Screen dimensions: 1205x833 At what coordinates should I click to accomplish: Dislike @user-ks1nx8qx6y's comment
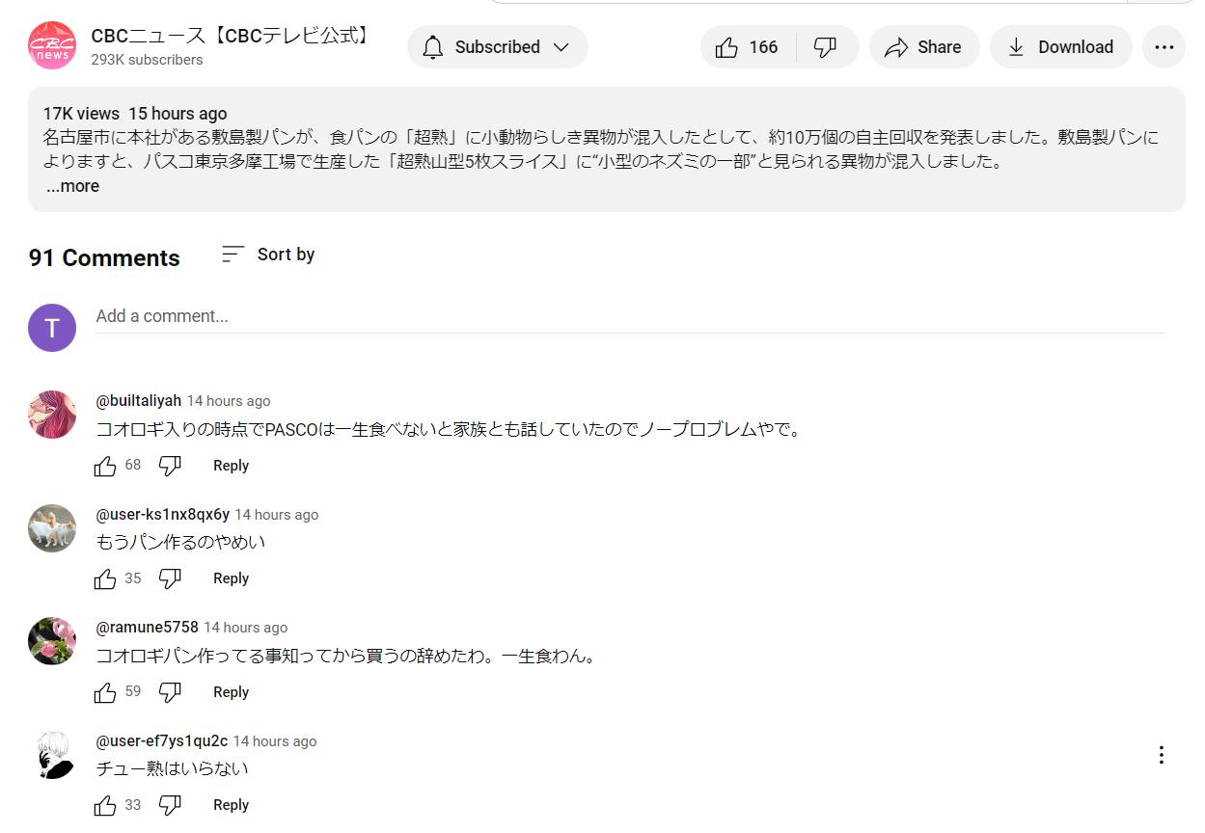170,578
